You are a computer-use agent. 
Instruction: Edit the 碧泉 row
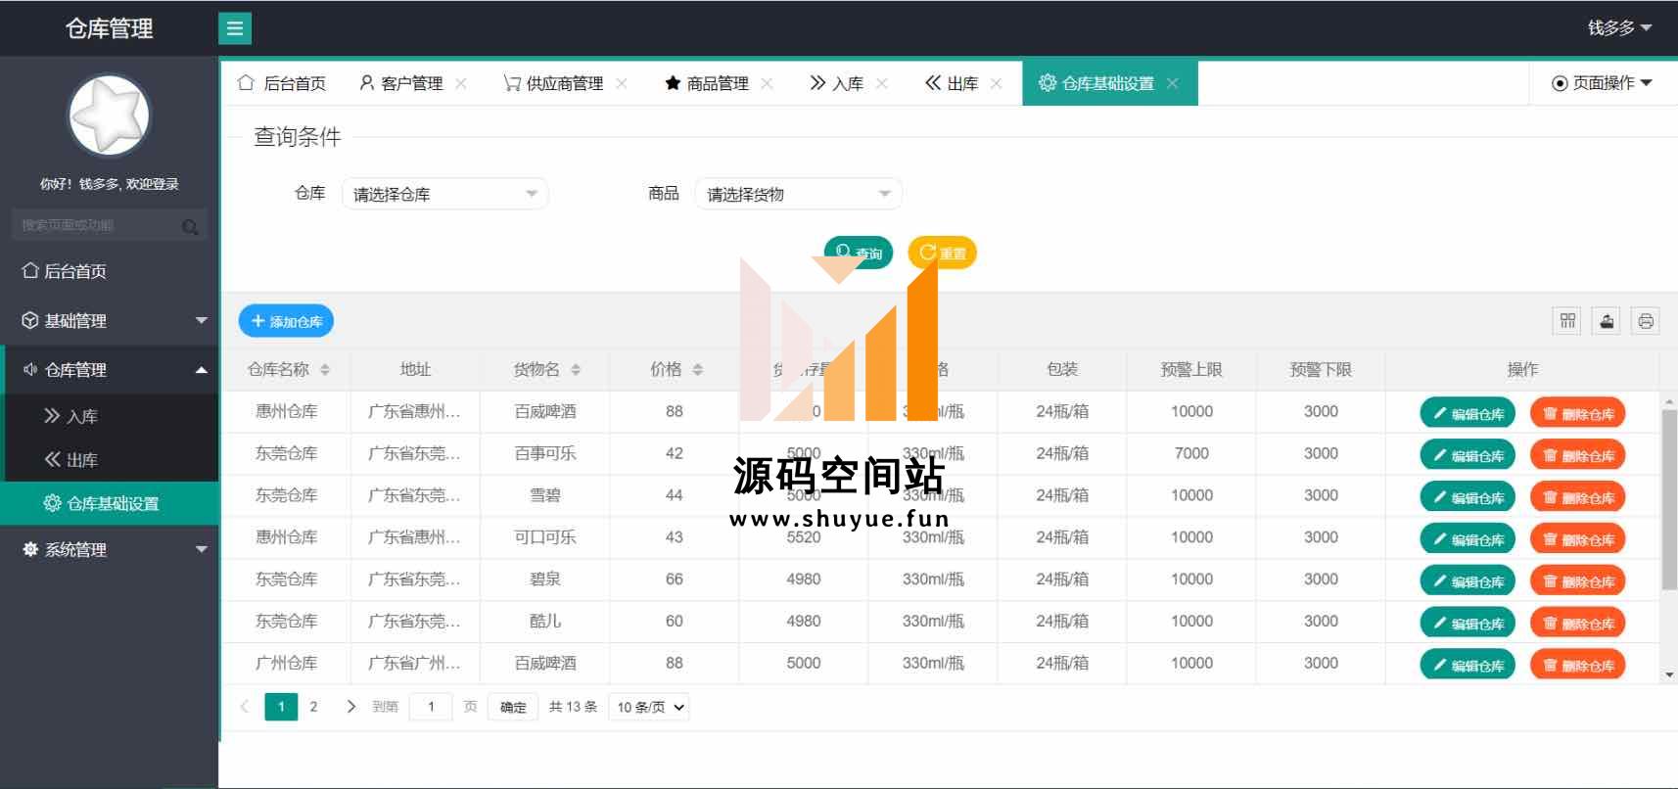(1468, 581)
